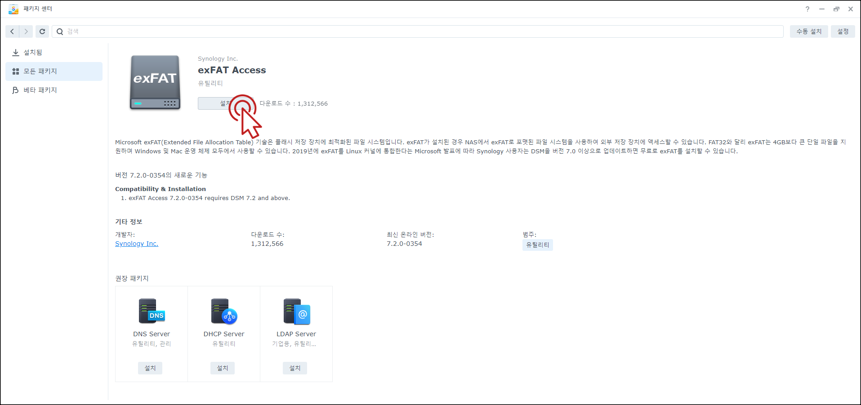Screen dimensions: 861x405
Task: Click the latest version 7.2.0-0354 value
Action: click(405, 244)
